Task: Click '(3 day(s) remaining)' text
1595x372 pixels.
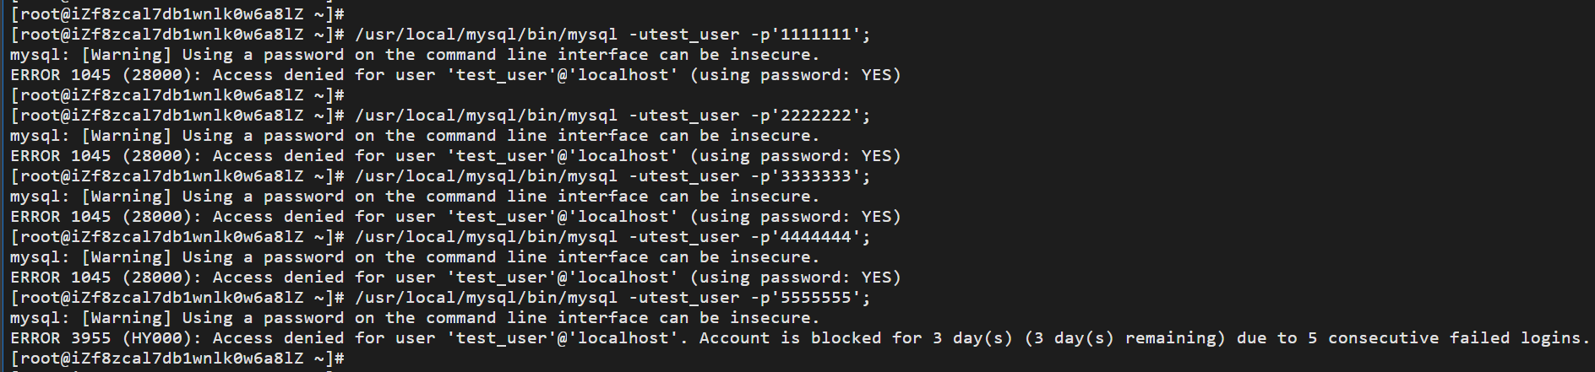Action: pos(1124,338)
